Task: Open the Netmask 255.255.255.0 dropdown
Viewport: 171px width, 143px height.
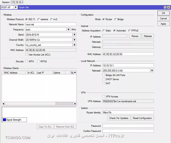Action: tap(152, 71)
